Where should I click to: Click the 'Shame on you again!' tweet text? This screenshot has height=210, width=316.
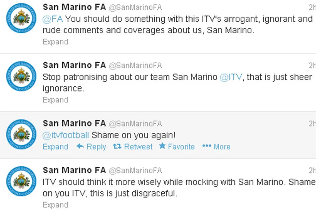(133, 135)
